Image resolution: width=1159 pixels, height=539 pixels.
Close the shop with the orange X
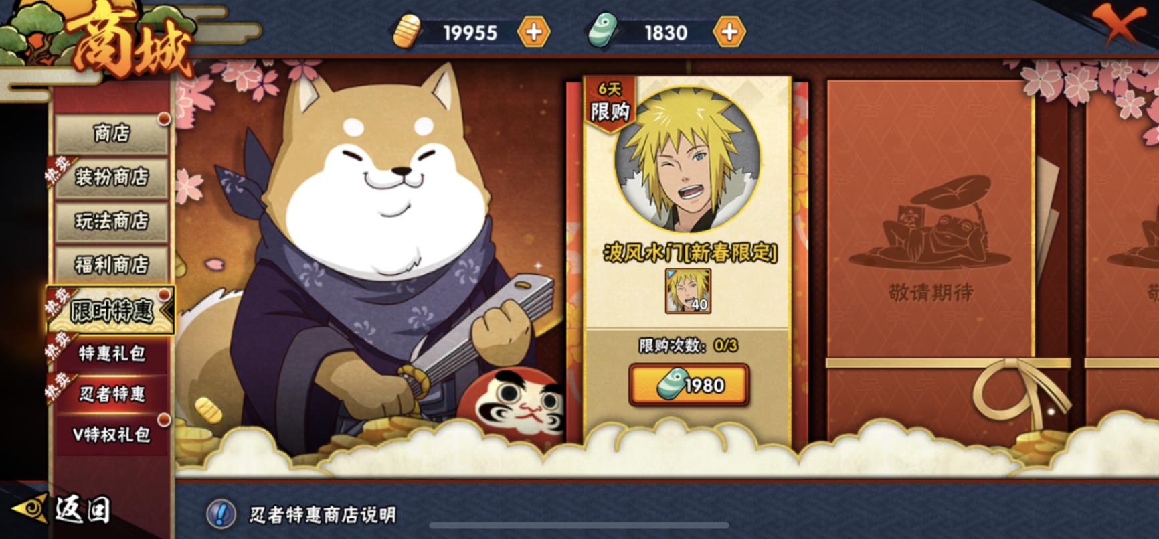click(1117, 25)
